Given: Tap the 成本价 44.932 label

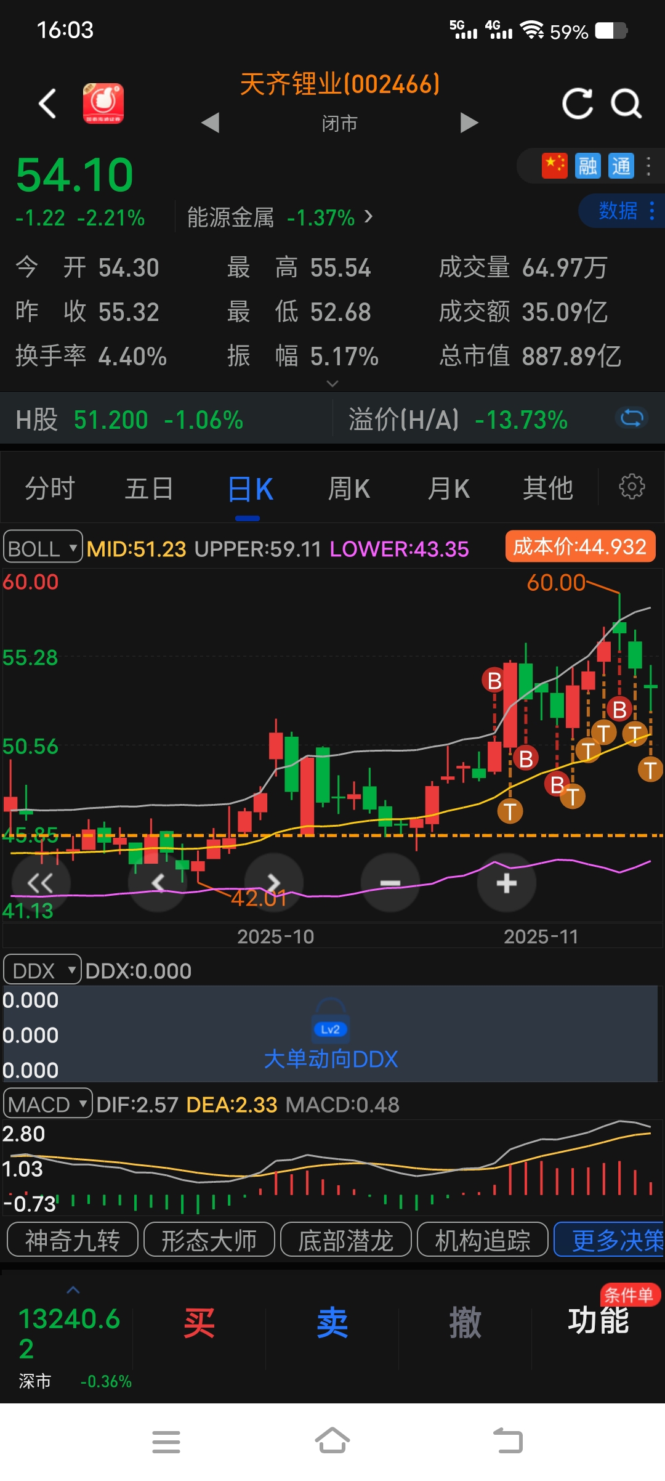Looking at the screenshot, I should pyautogui.click(x=580, y=546).
